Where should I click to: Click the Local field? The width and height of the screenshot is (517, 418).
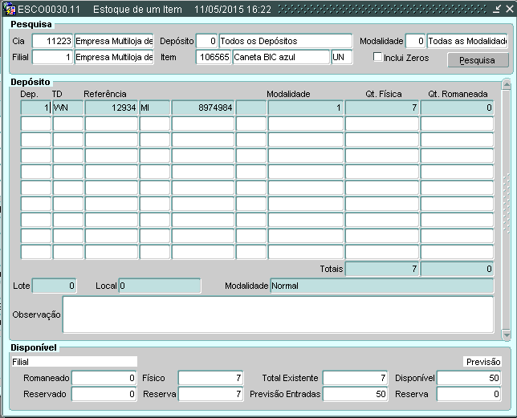160,286
